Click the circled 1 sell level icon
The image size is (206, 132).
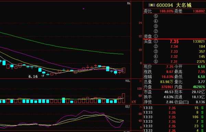pos(156,36)
